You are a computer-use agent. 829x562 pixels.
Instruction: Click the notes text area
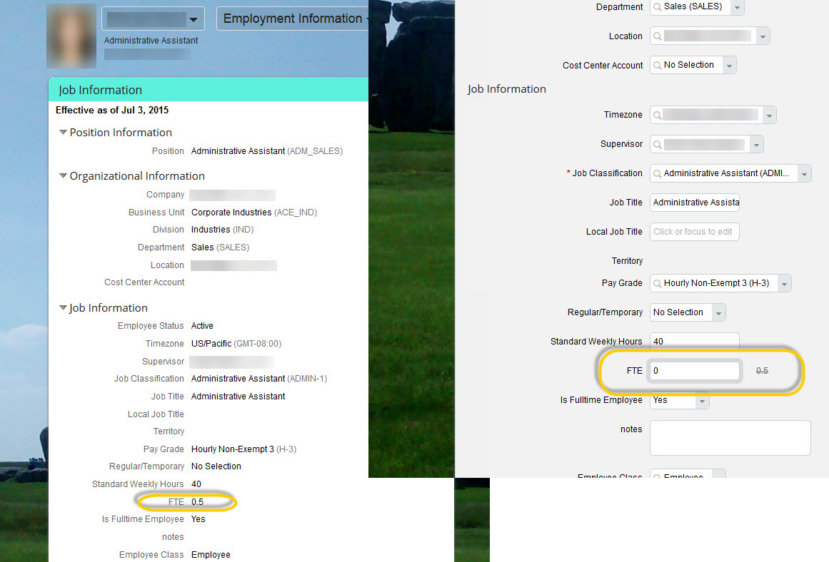[x=730, y=438]
